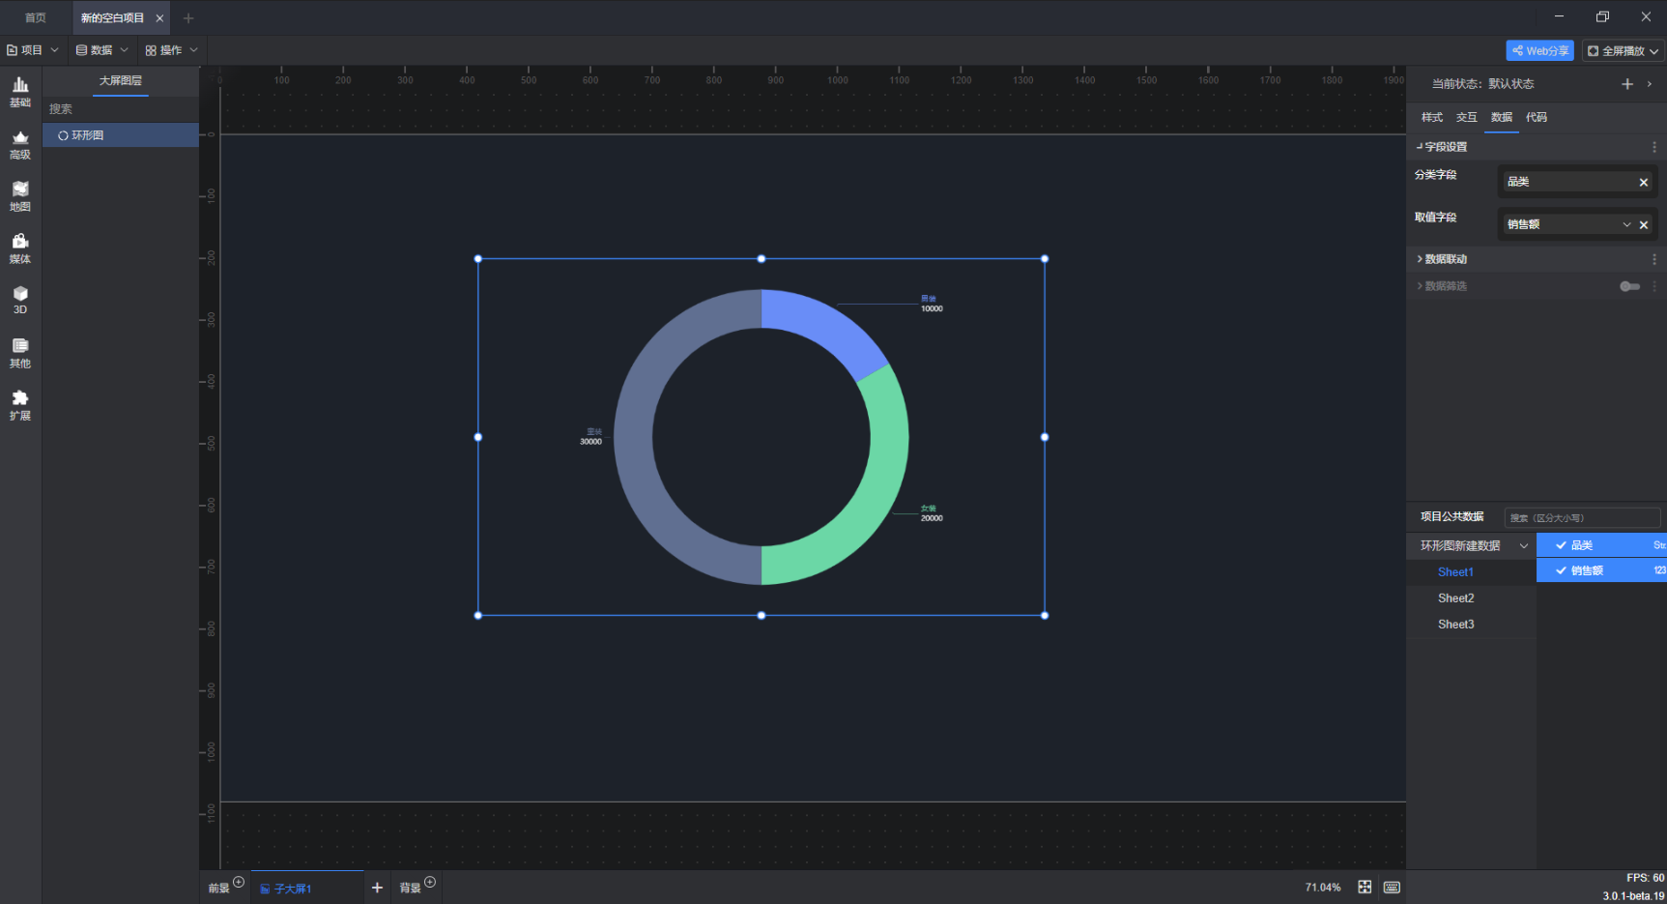Select Sheet2 data sheet
Viewport: 1667px width, 904px height.
(x=1455, y=598)
